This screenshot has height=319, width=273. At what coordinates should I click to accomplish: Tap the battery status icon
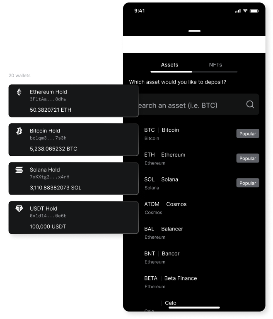click(254, 11)
